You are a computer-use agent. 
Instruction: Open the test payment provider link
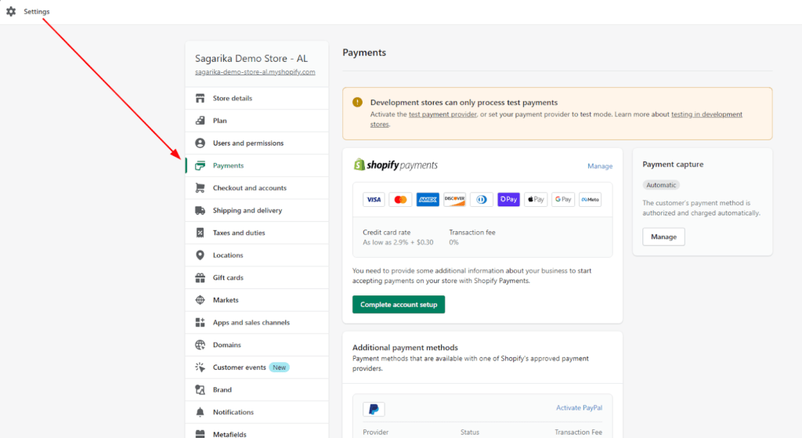point(443,114)
